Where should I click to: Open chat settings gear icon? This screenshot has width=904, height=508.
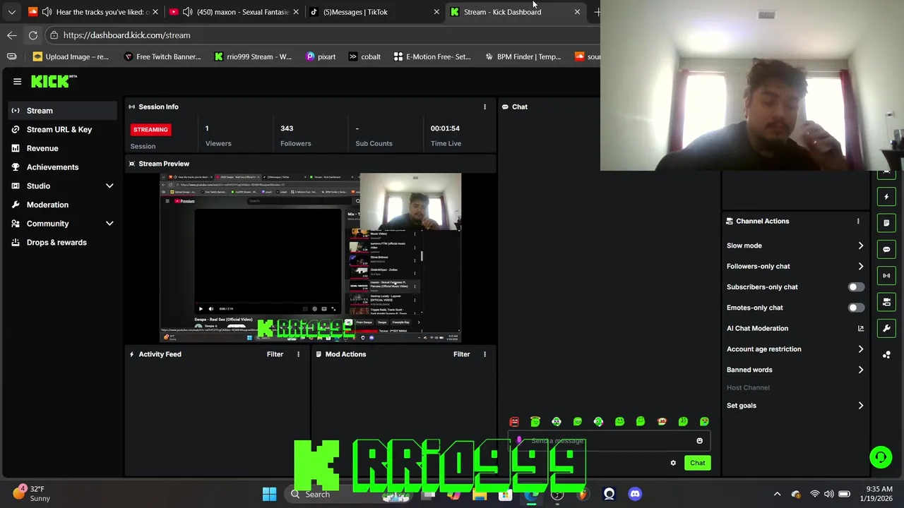pos(673,463)
